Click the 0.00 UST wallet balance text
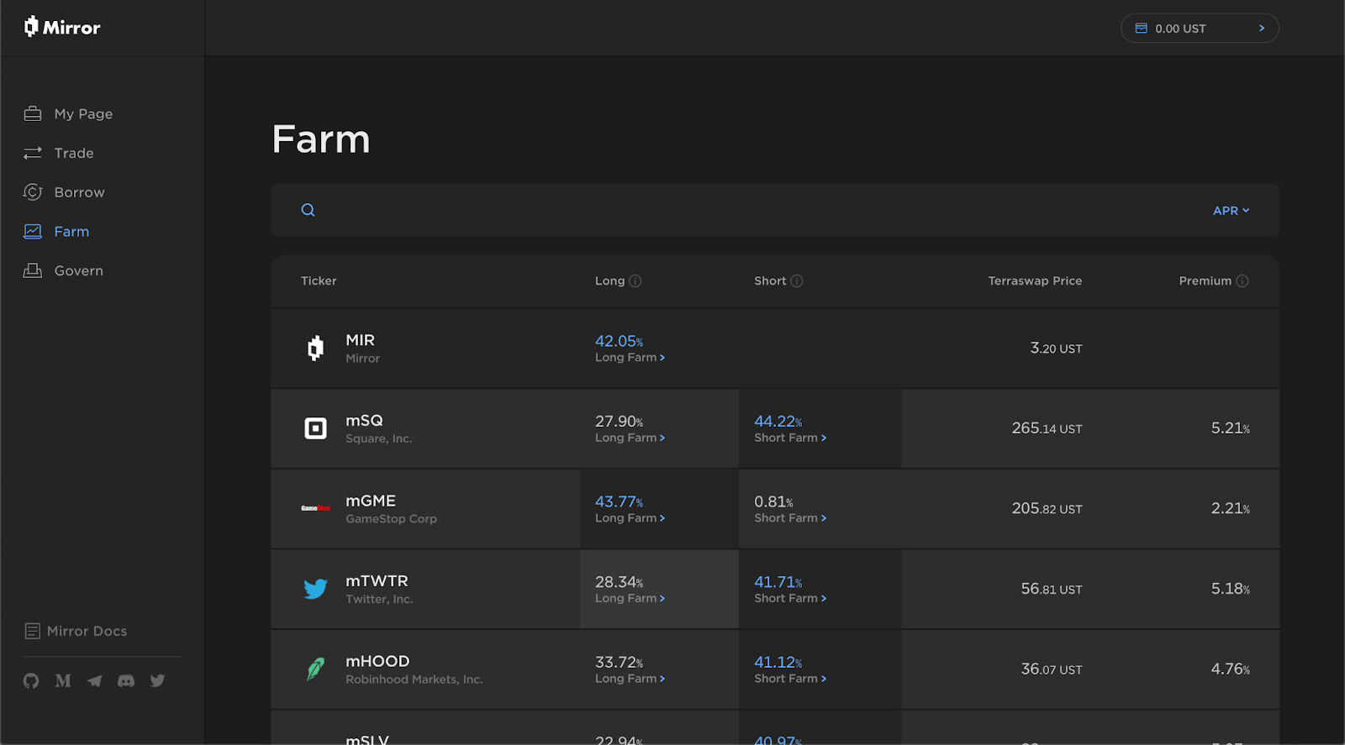 point(1180,29)
